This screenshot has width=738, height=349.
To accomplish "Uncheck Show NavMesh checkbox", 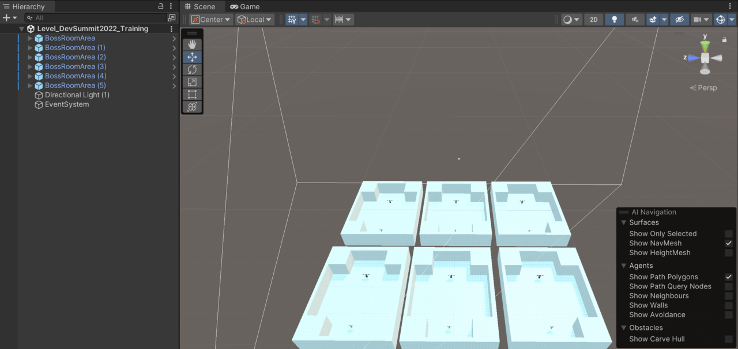I will pos(729,244).
